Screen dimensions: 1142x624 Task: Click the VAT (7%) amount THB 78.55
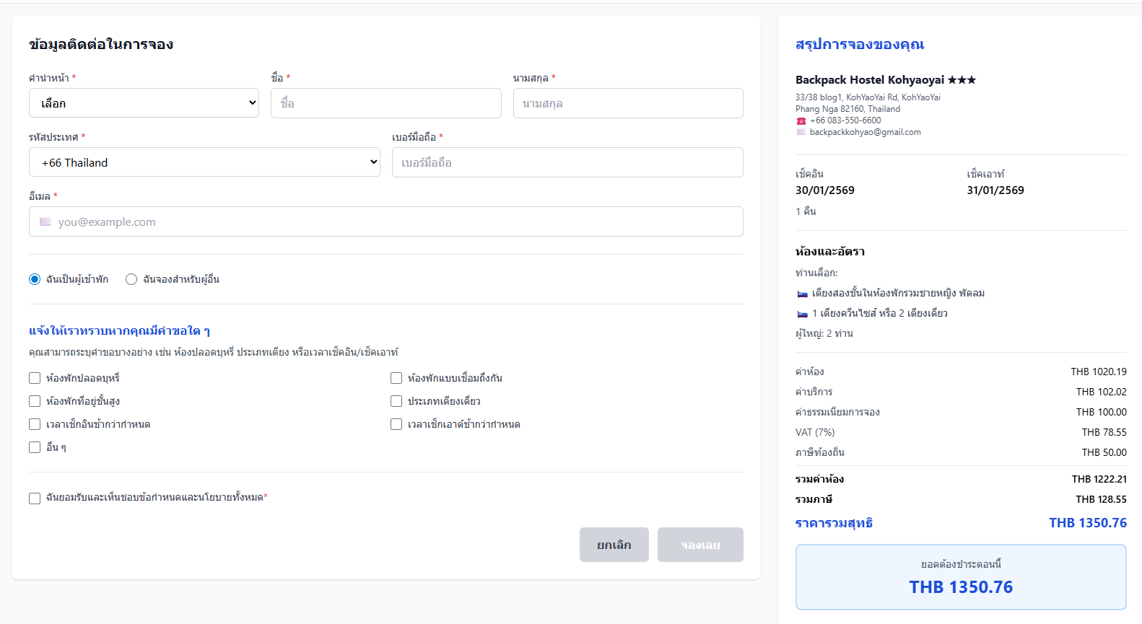click(x=1104, y=432)
